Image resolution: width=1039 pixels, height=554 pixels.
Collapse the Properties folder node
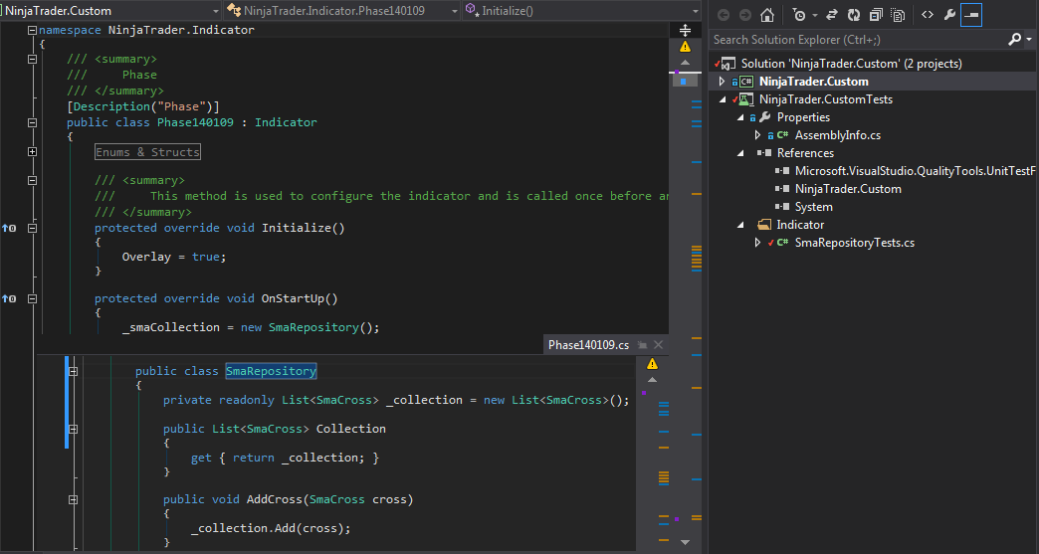(740, 117)
